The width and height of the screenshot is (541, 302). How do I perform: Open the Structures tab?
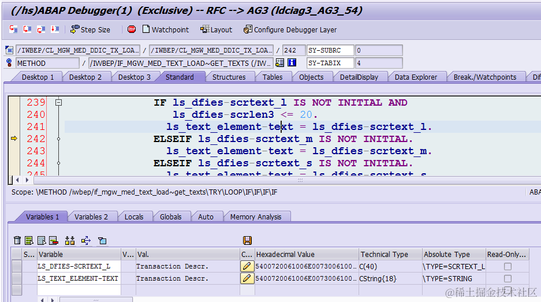pyautogui.click(x=229, y=77)
